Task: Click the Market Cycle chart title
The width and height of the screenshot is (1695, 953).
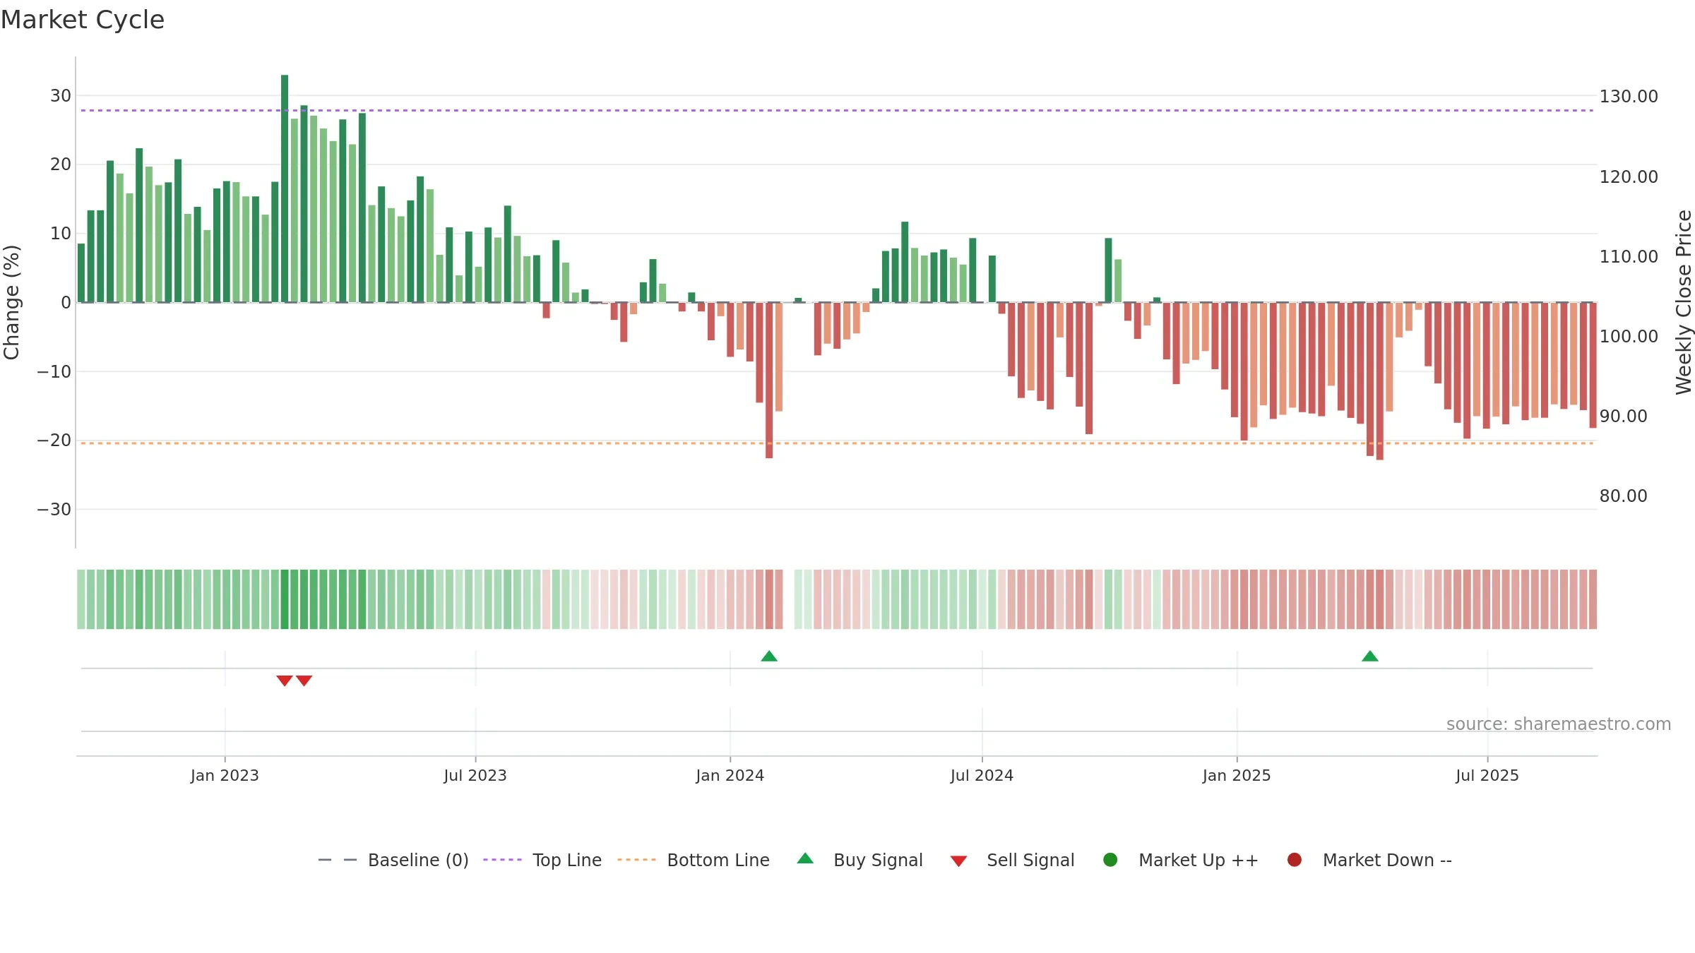Action: tap(83, 20)
